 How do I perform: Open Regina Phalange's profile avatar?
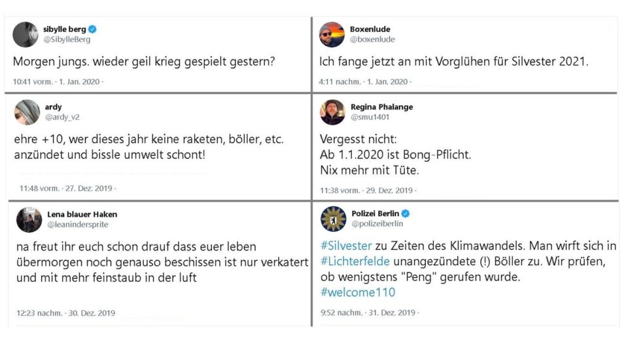pos(332,112)
